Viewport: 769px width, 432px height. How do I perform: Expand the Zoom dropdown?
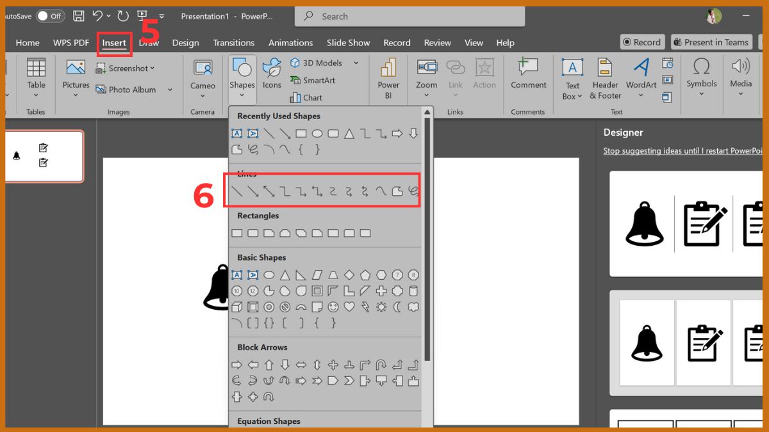(427, 95)
